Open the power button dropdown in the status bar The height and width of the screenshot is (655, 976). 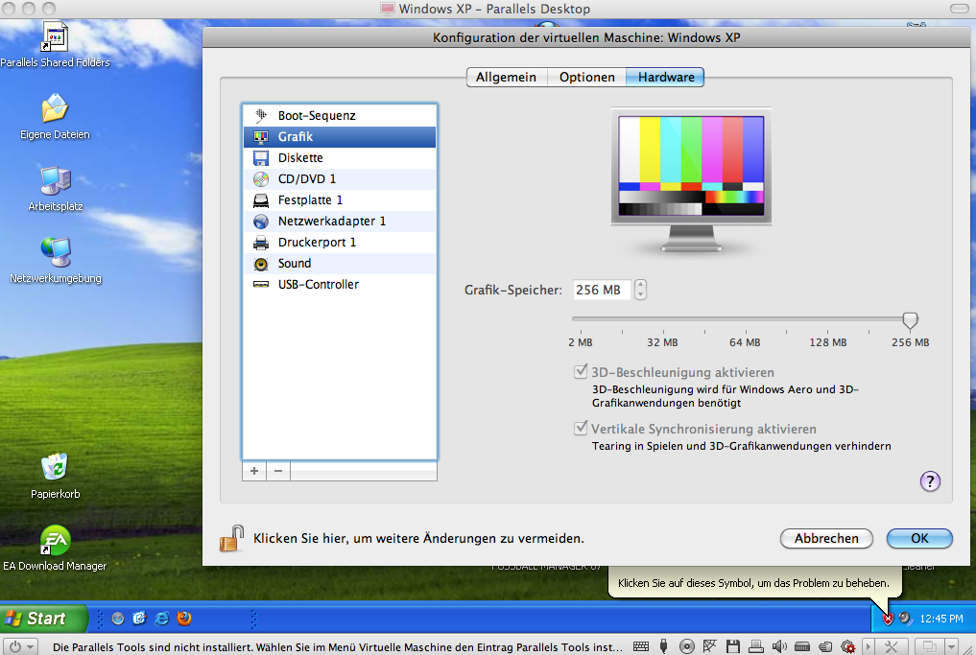[22, 647]
